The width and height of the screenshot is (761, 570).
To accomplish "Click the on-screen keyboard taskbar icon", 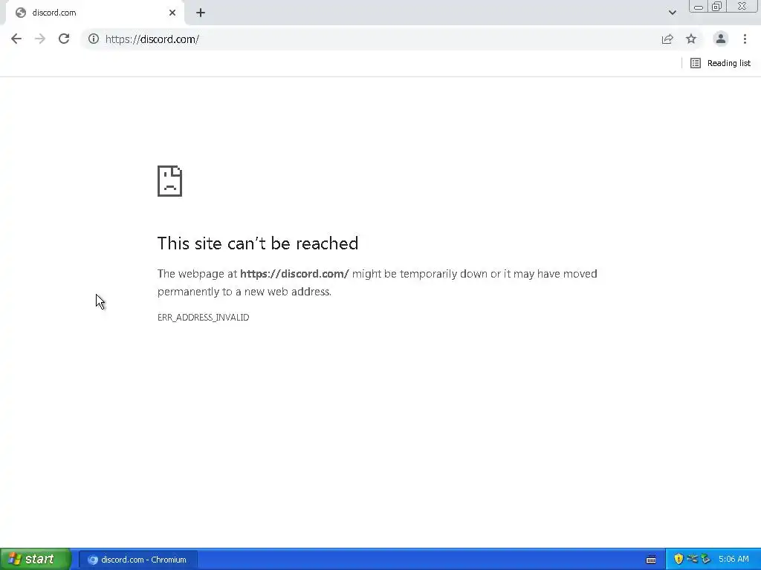I will 651,560.
